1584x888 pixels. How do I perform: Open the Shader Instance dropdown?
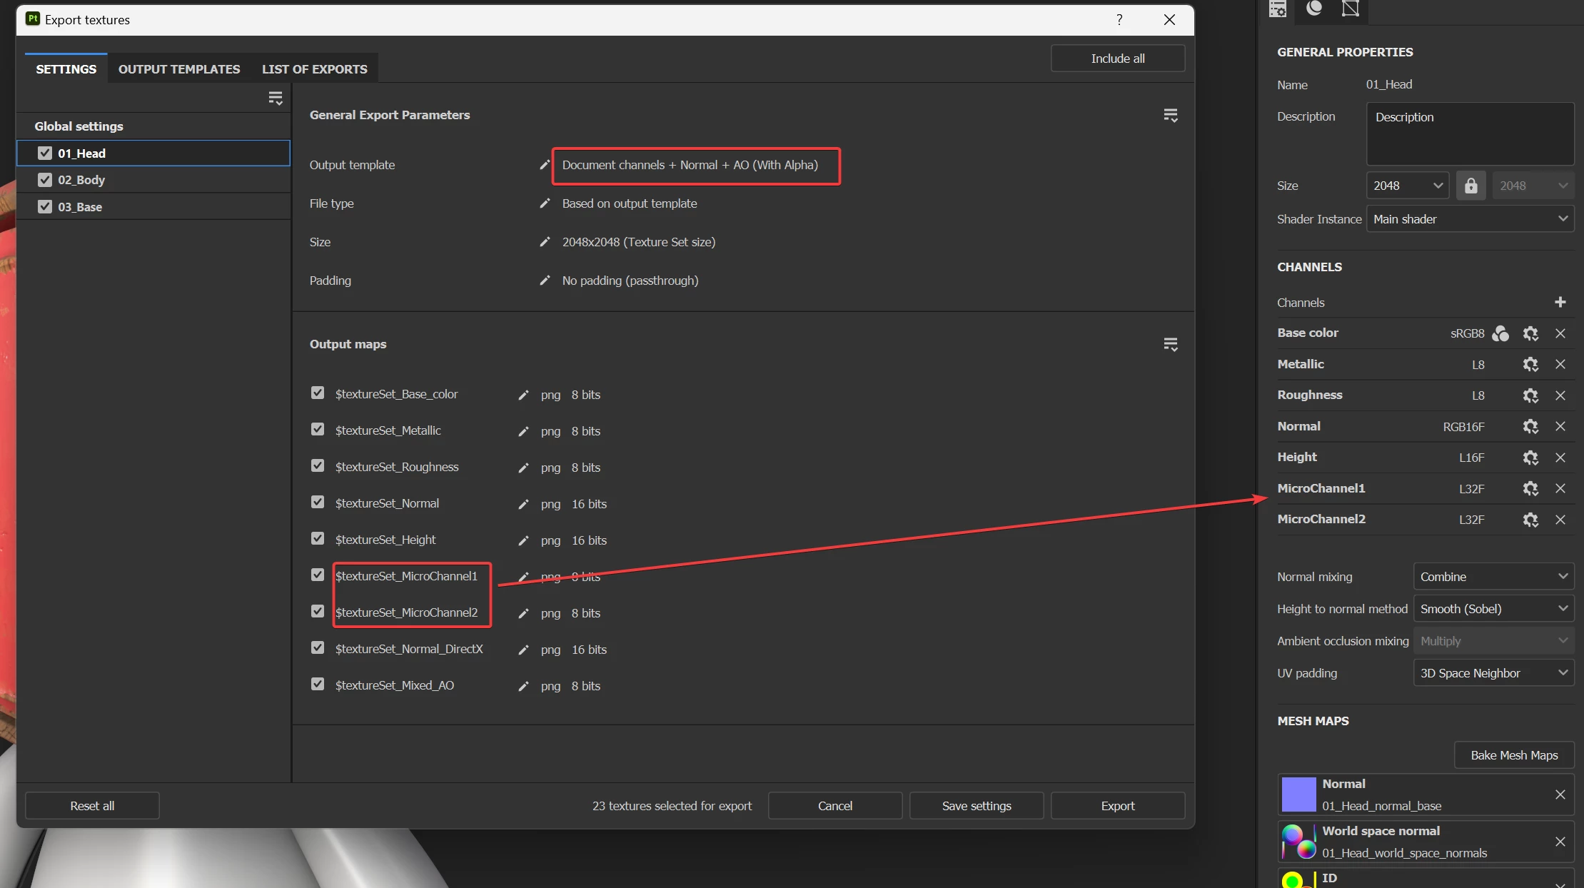pos(1469,219)
